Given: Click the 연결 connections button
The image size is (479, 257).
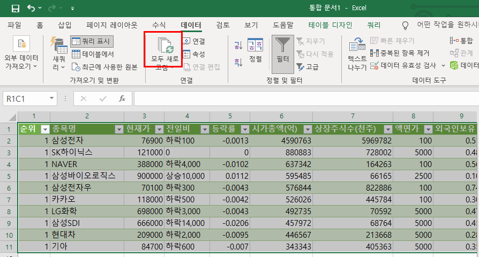Looking at the screenshot, I should pos(194,41).
